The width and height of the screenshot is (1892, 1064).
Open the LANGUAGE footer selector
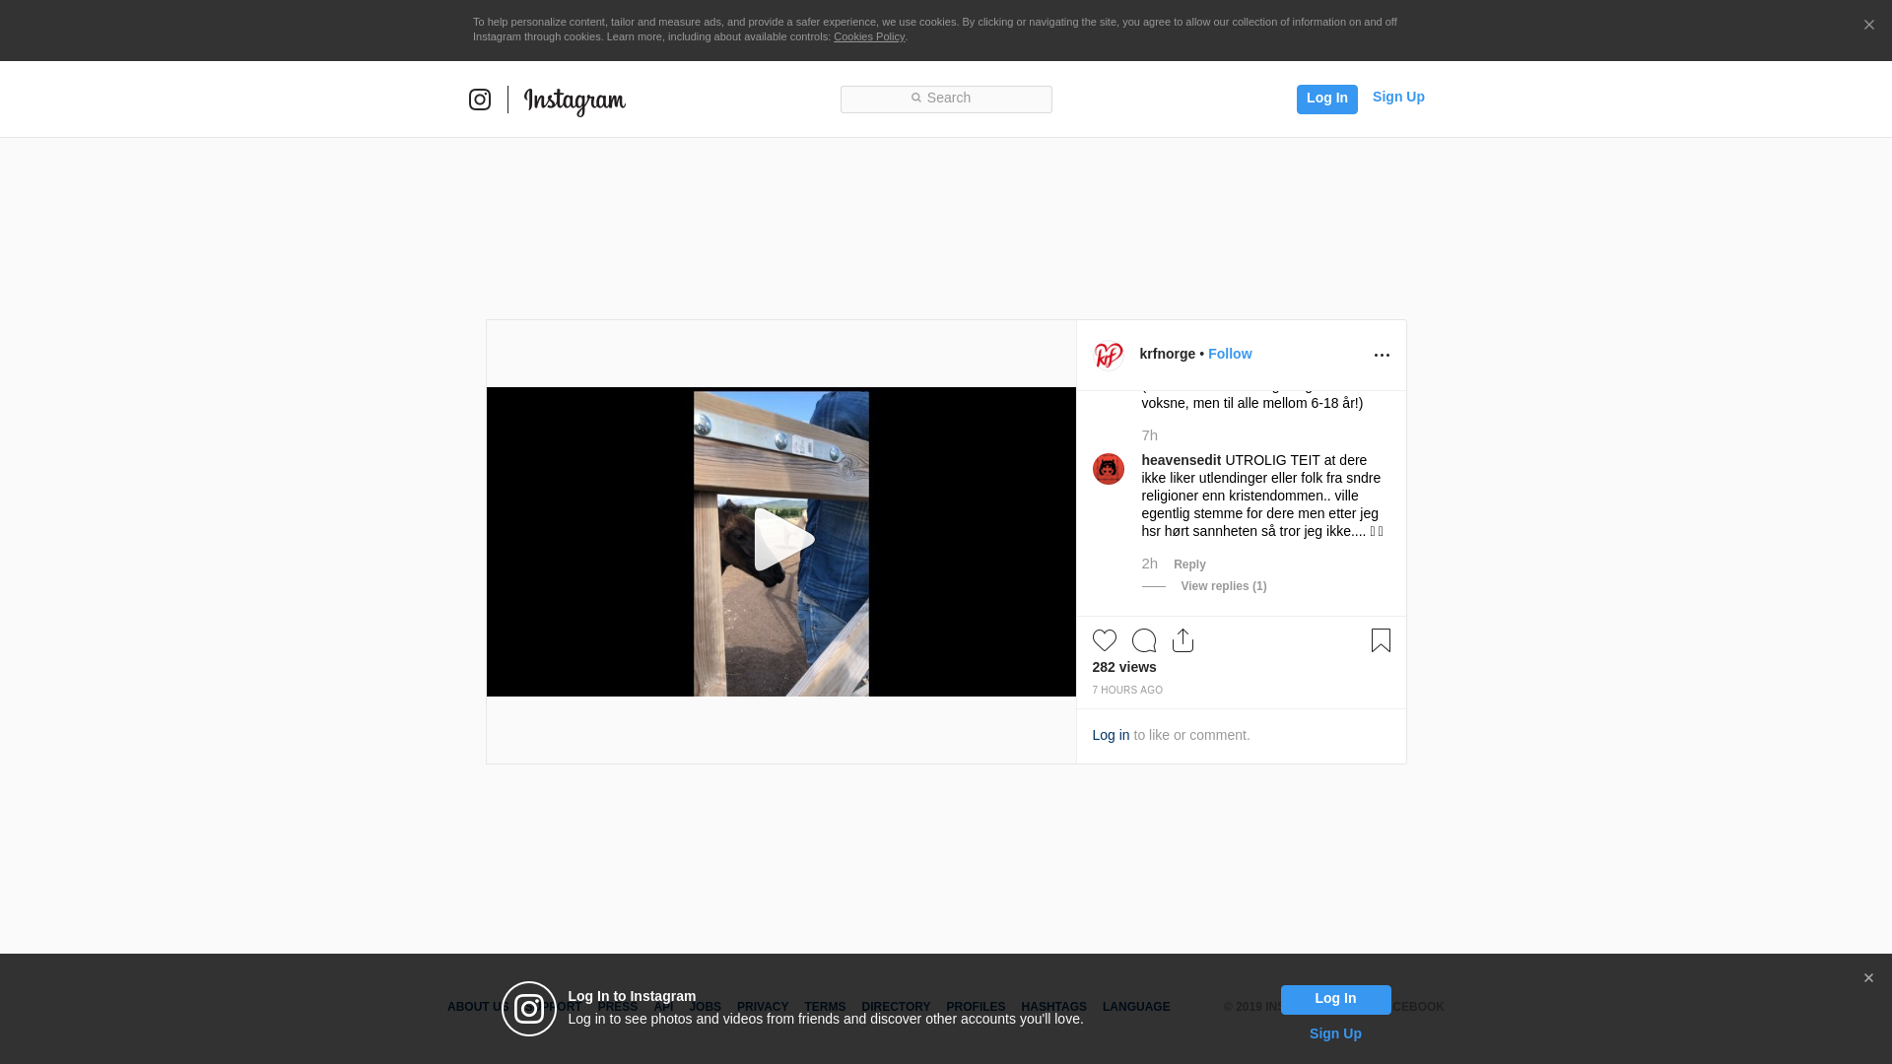[x=1136, y=1008]
